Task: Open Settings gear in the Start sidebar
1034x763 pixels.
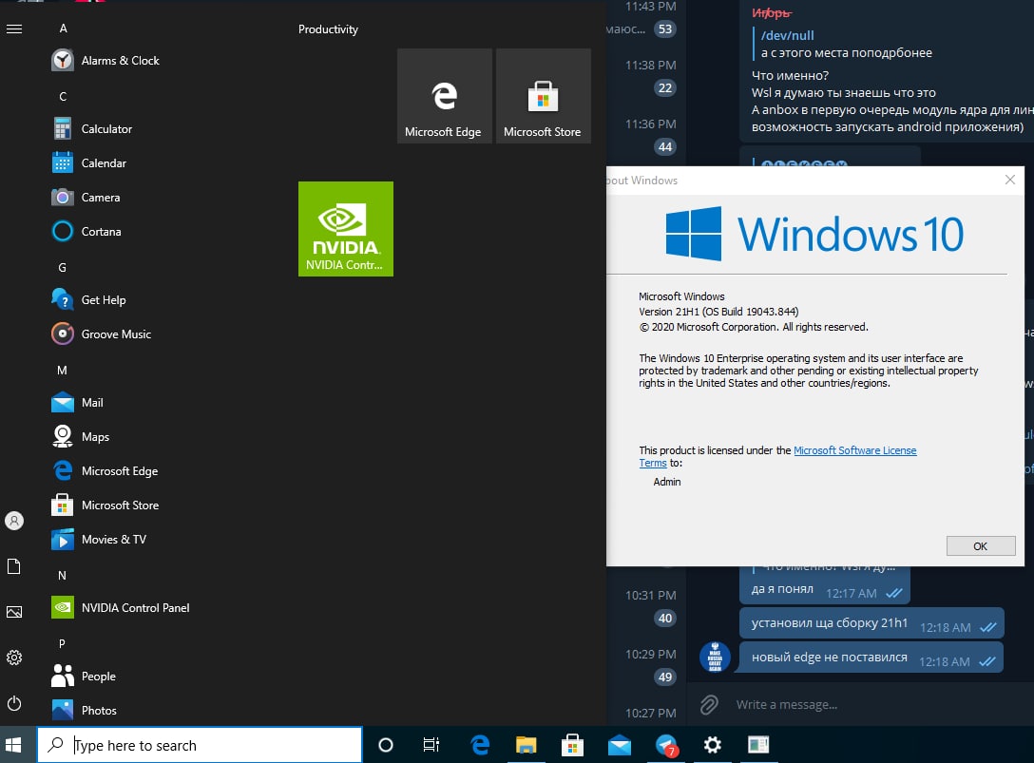Action: pos(14,658)
